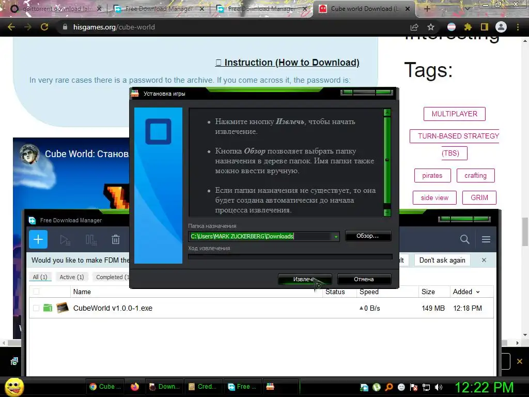529x397 pixels.
Task: Toggle the select-all checkbox in FDM list header
Action: pos(36,292)
